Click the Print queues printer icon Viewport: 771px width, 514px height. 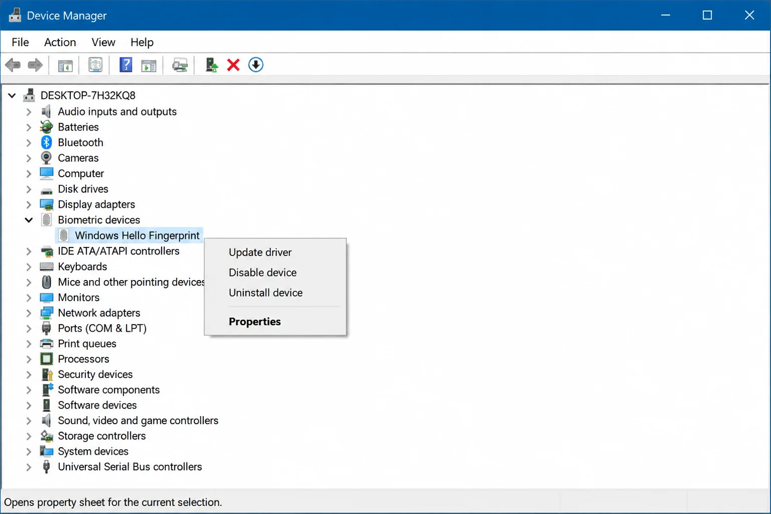coord(47,344)
